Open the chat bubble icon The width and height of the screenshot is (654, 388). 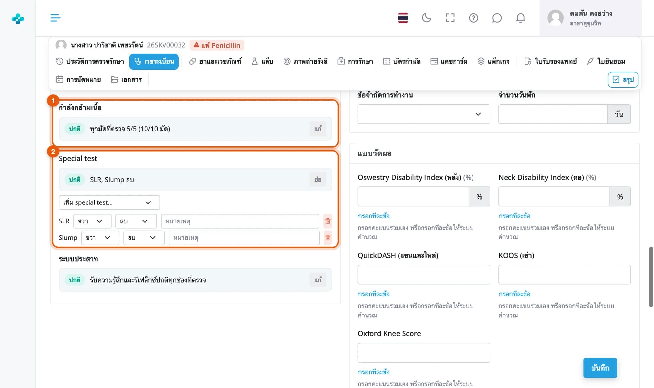pyautogui.click(x=497, y=18)
